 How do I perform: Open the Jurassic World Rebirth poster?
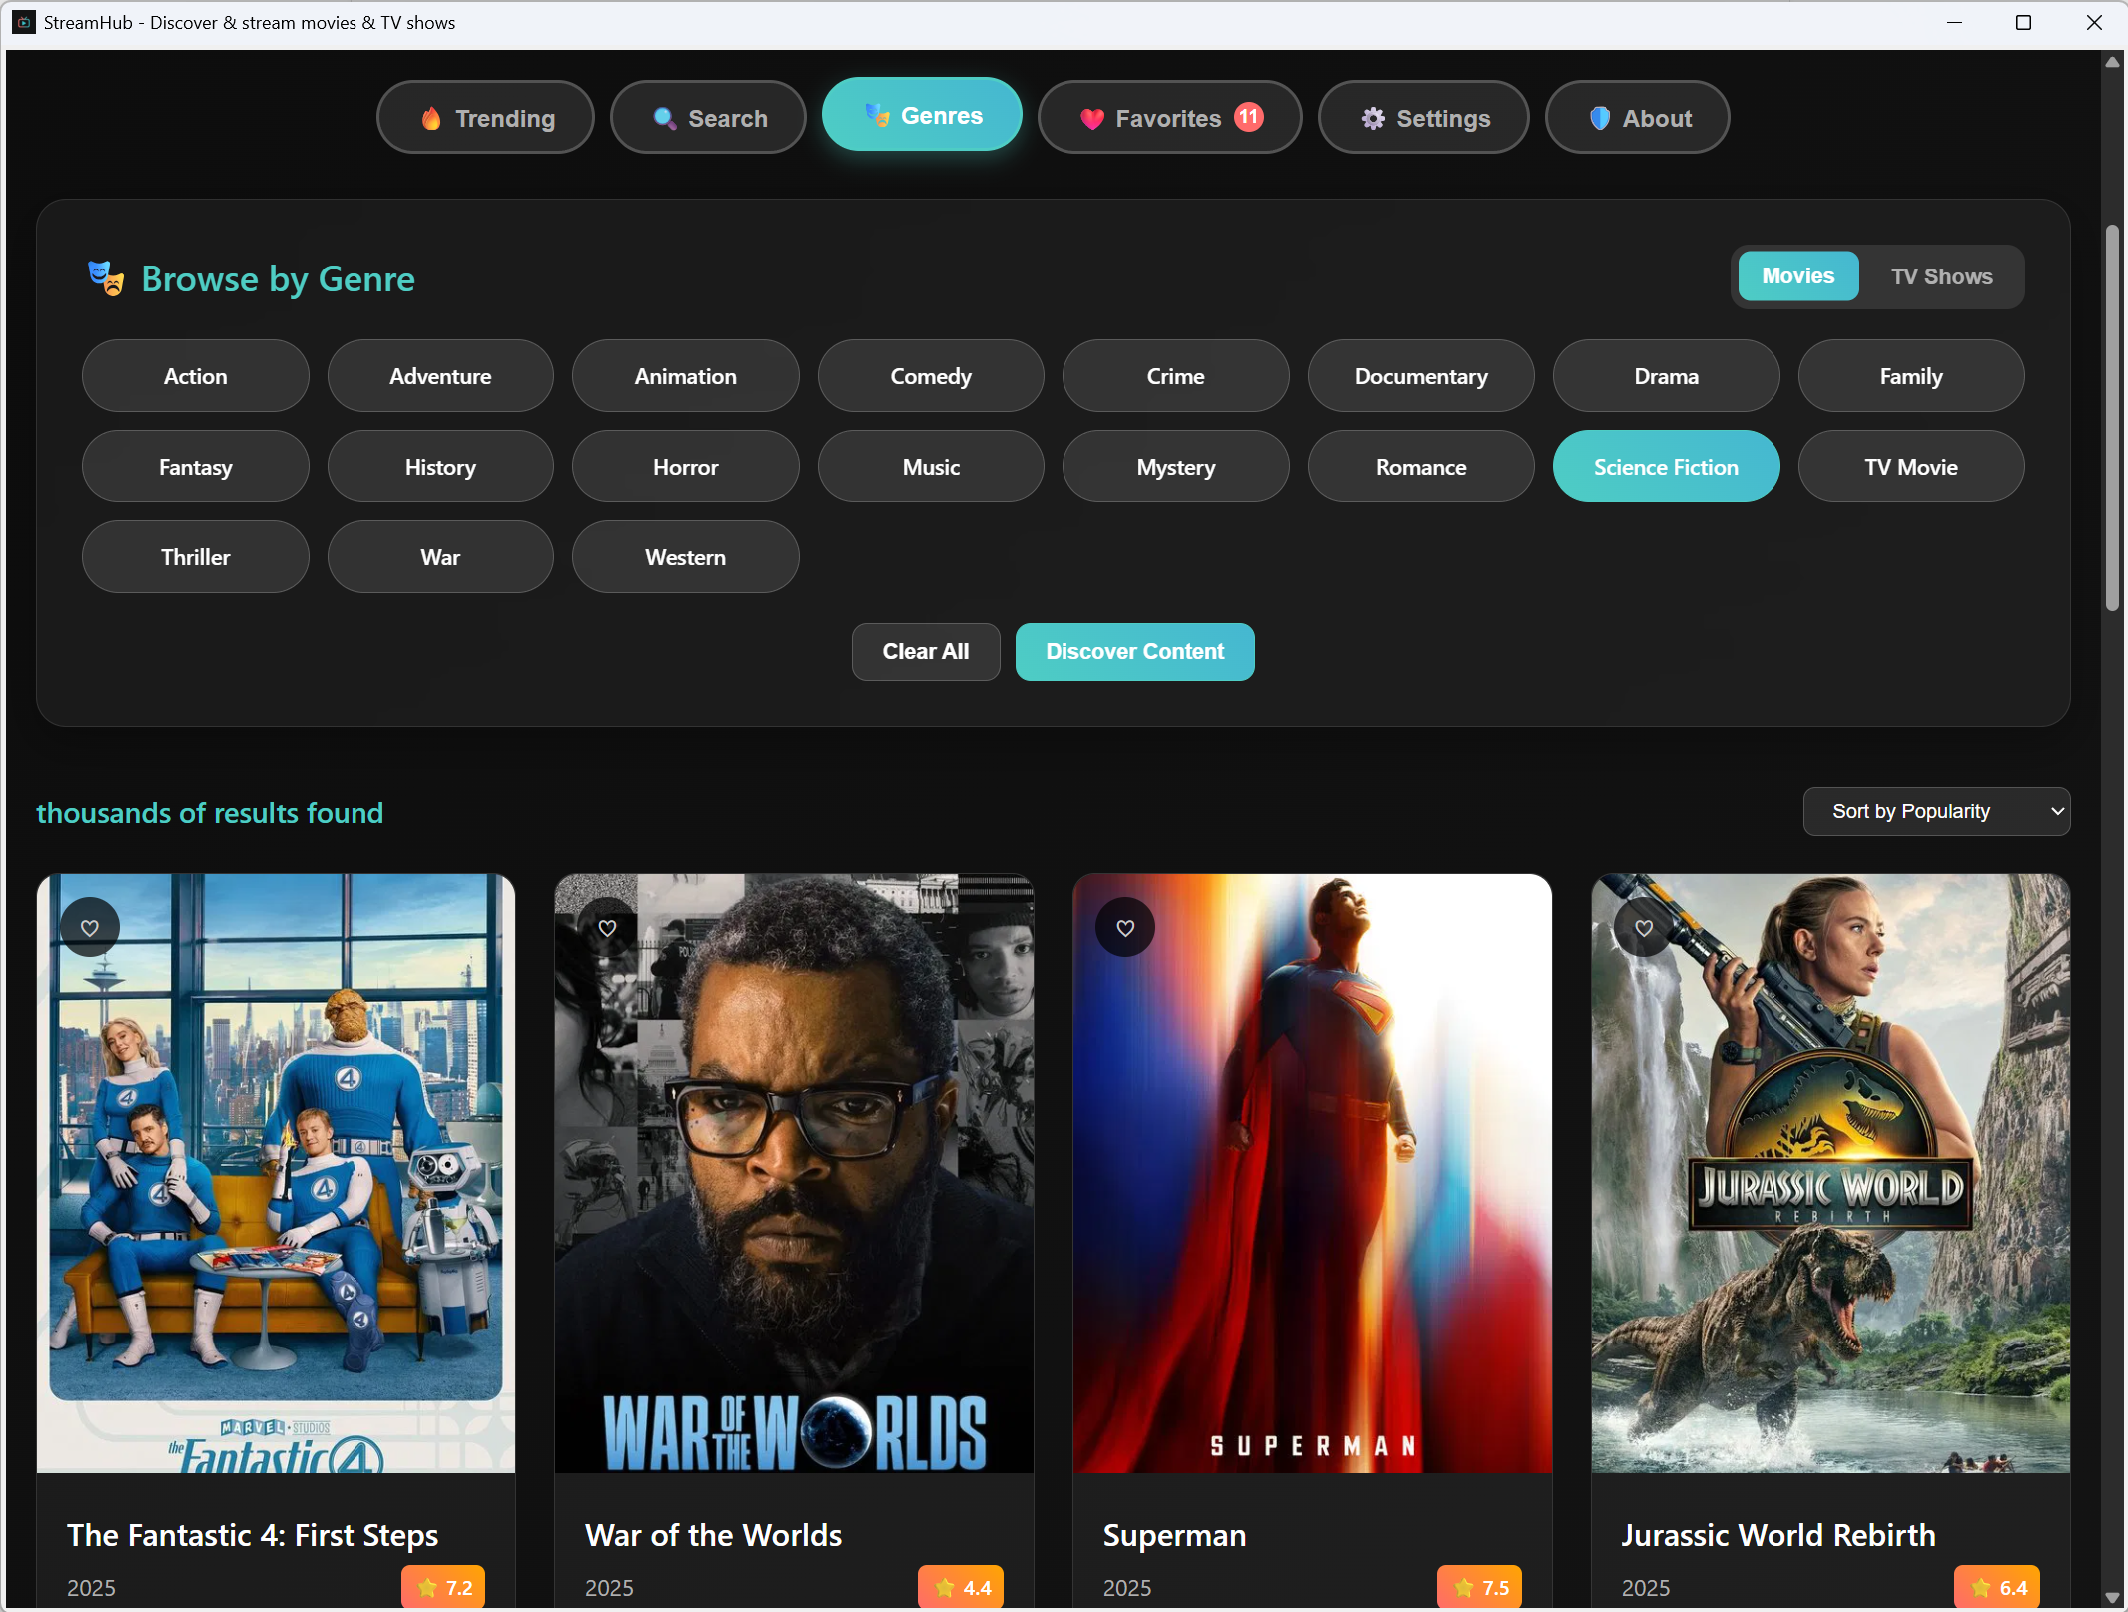[x=1830, y=1174]
